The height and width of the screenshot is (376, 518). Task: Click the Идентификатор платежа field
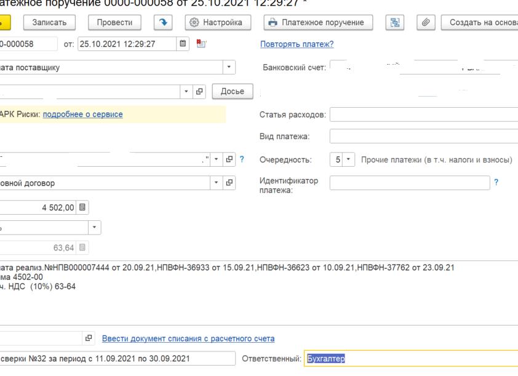tap(410, 183)
